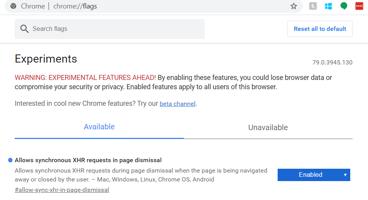Open the green Hangouts chat extension

point(344,6)
